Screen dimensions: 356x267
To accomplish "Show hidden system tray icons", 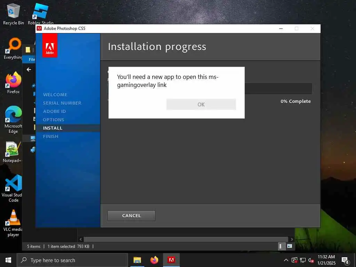I will click(286, 260).
